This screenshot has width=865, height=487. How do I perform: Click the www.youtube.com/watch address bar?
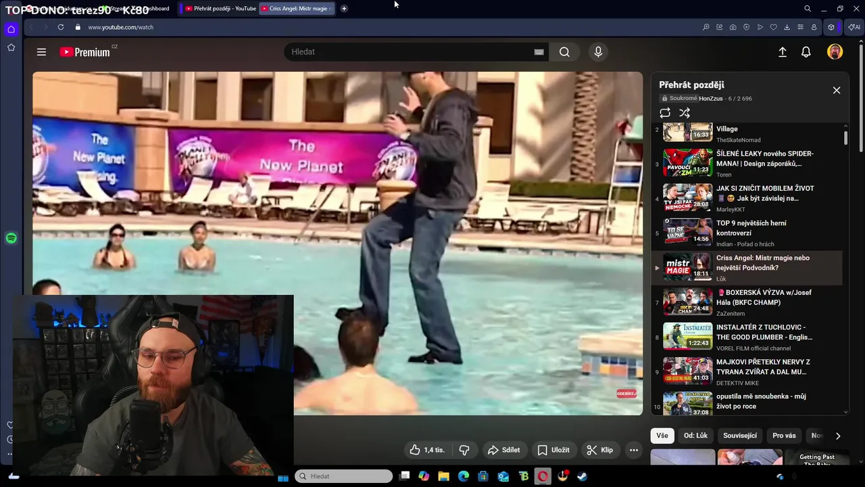pos(120,27)
